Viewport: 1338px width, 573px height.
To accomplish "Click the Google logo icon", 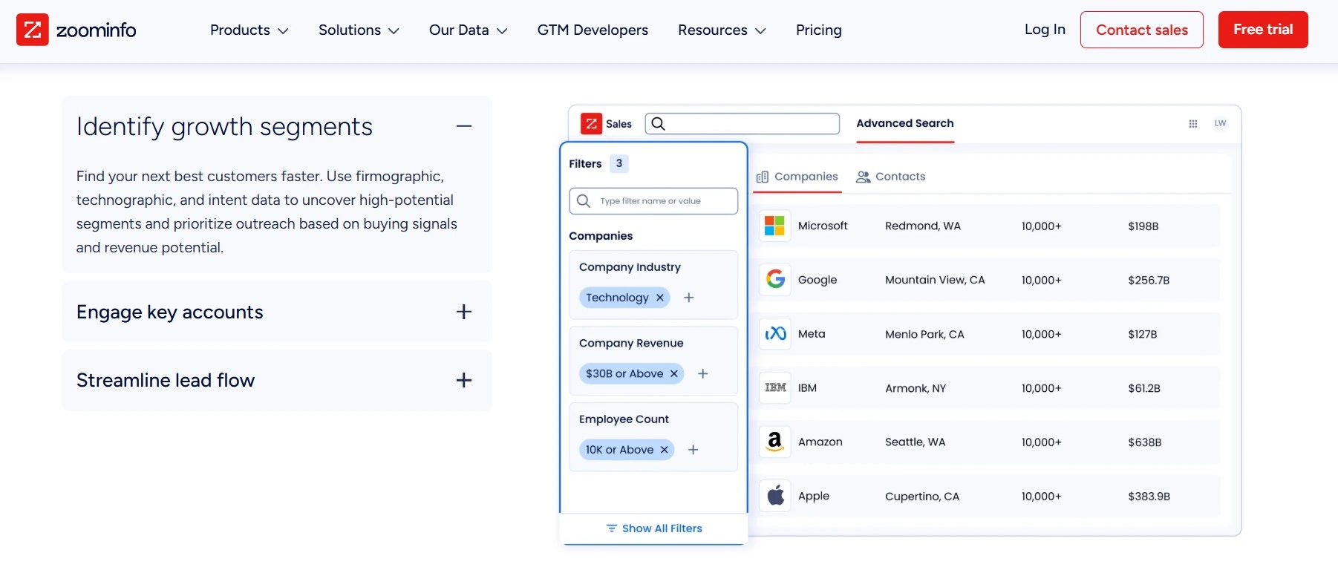I will [x=775, y=279].
